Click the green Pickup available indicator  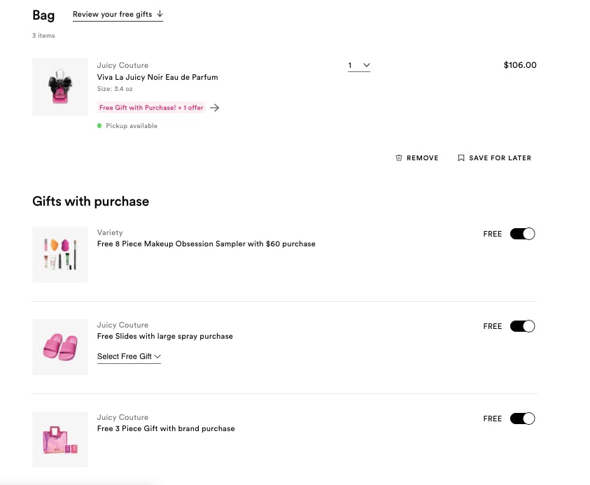tap(100, 126)
